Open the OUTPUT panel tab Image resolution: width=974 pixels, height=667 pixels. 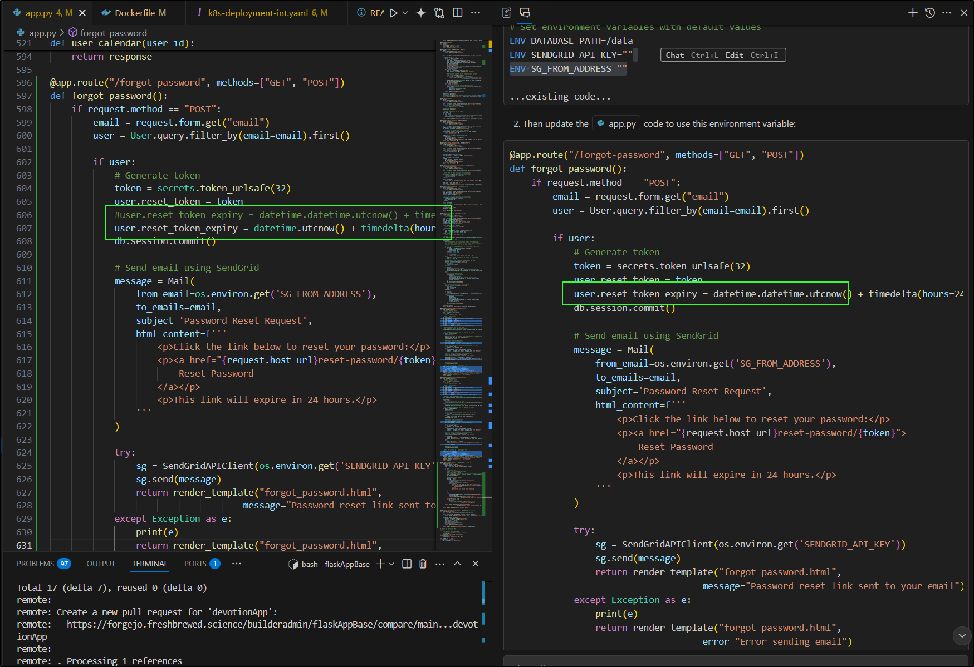pos(101,564)
